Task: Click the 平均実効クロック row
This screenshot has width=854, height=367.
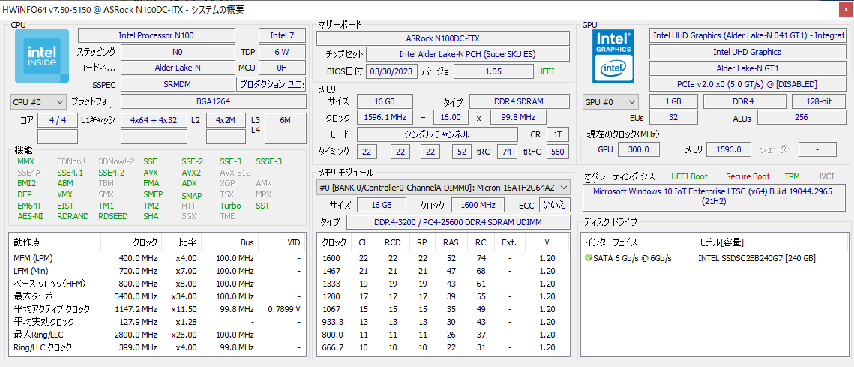Action: [x=157, y=322]
